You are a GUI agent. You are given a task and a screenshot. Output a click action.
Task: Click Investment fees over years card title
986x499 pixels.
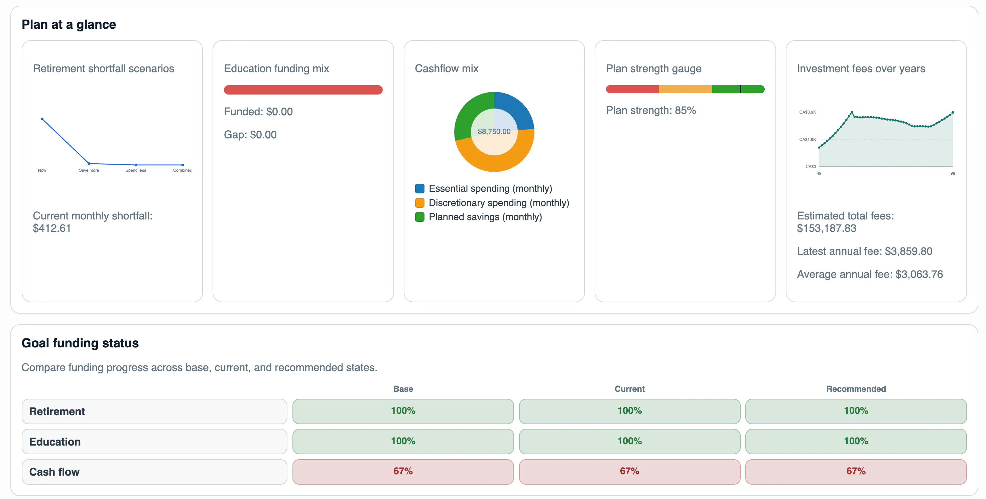pyautogui.click(x=861, y=68)
